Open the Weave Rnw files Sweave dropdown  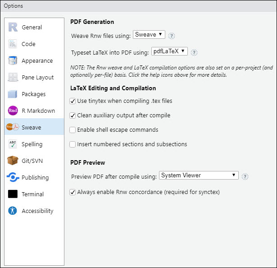click(x=149, y=35)
